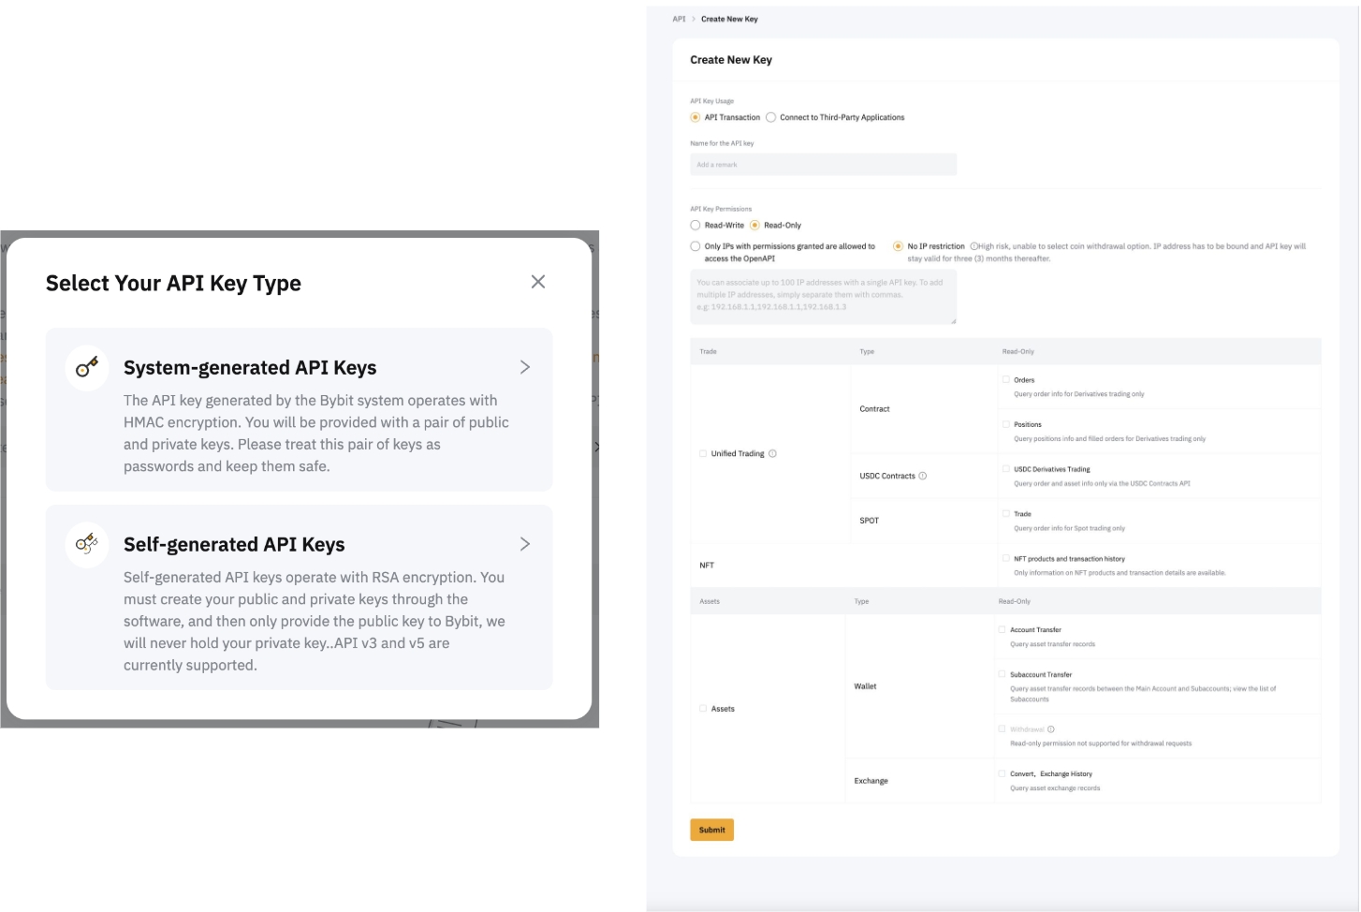The image size is (1361, 912).
Task: Select the Read-Write permission radio button
Action: tap(695, 226)
